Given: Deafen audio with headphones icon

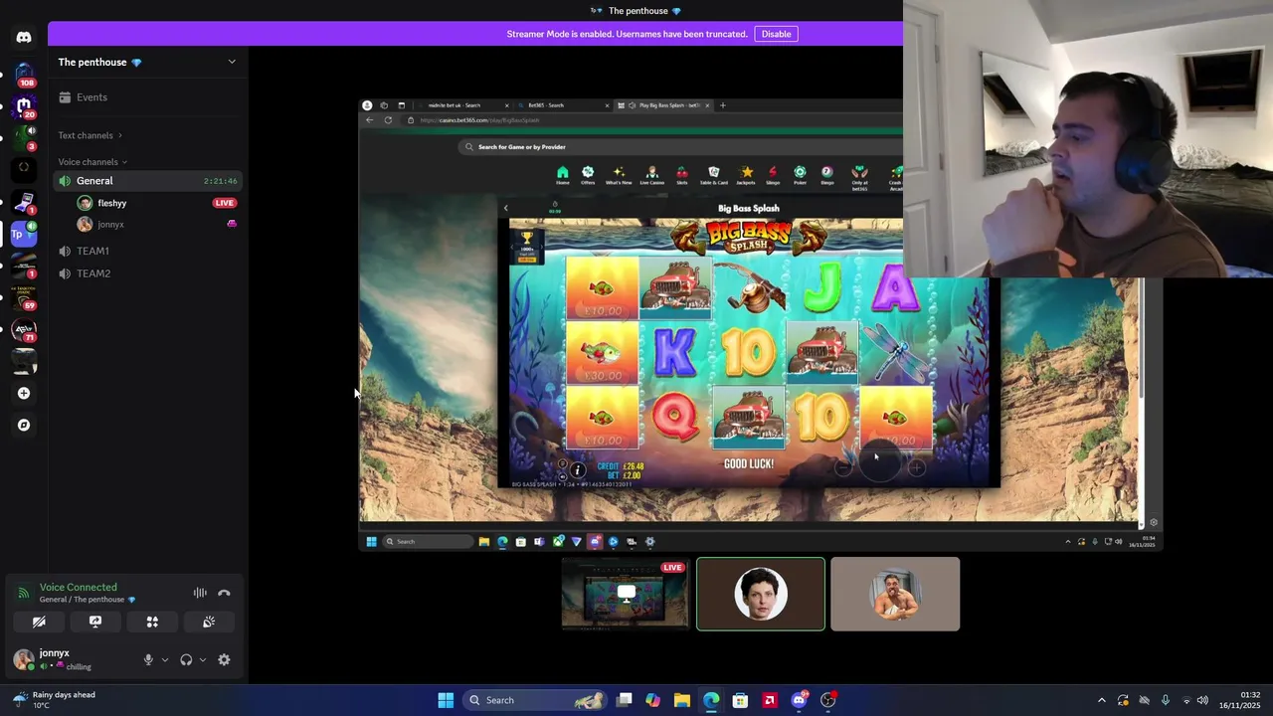Looking at the screenshot, I should point(186,659).
